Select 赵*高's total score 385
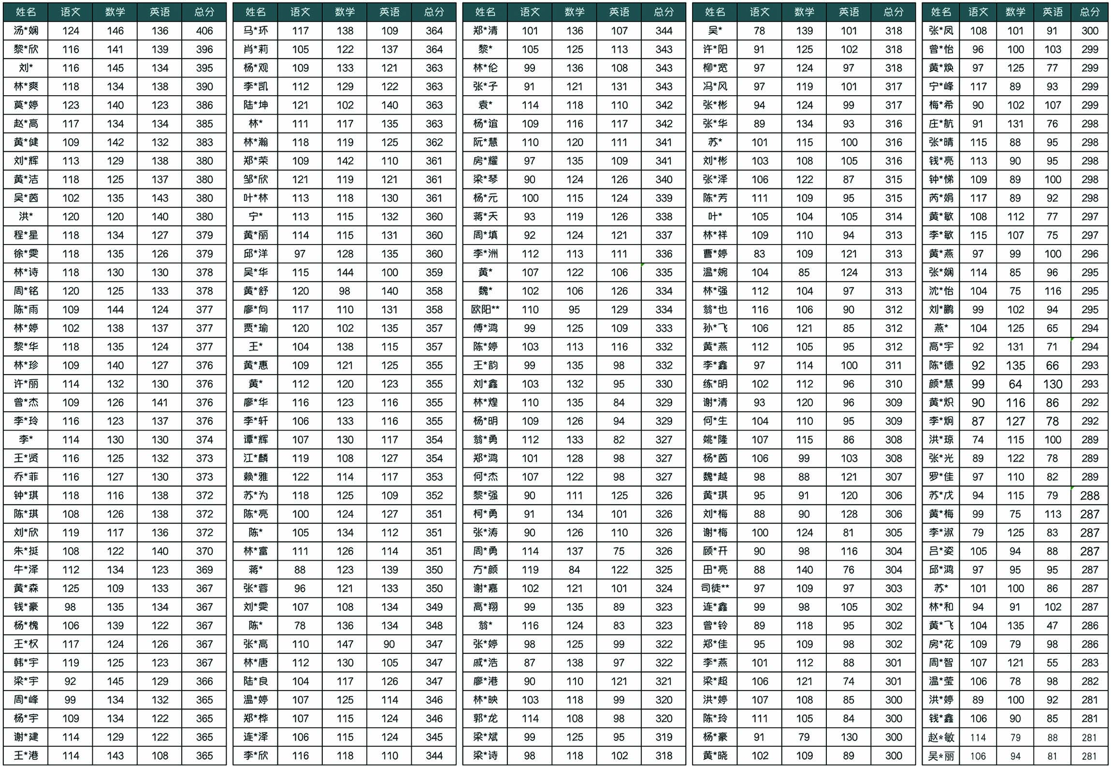Image resolution: width=1111 pixels, height=766 pixels. 204,124
